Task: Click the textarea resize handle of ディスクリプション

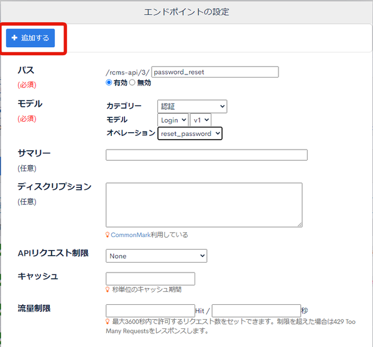Action: tap(300, 225)
